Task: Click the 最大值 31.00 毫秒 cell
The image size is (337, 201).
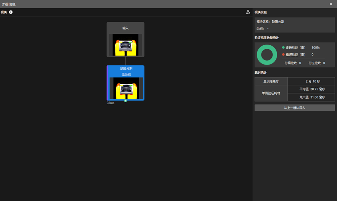Action: [311, 97]
